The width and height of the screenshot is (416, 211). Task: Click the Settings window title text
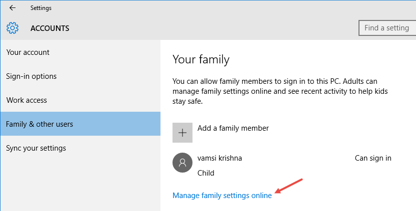click(40, 8)
